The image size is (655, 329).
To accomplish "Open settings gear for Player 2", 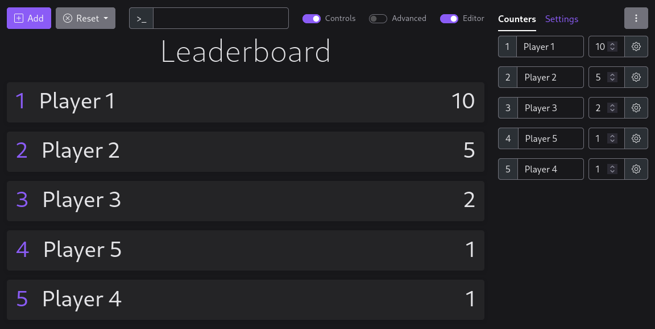I will [x=636, y=77].
